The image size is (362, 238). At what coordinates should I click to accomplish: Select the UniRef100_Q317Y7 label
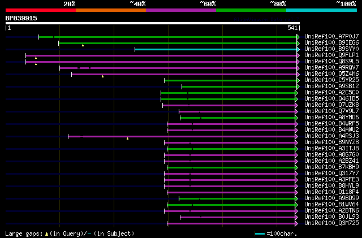(x=331, y=174)
